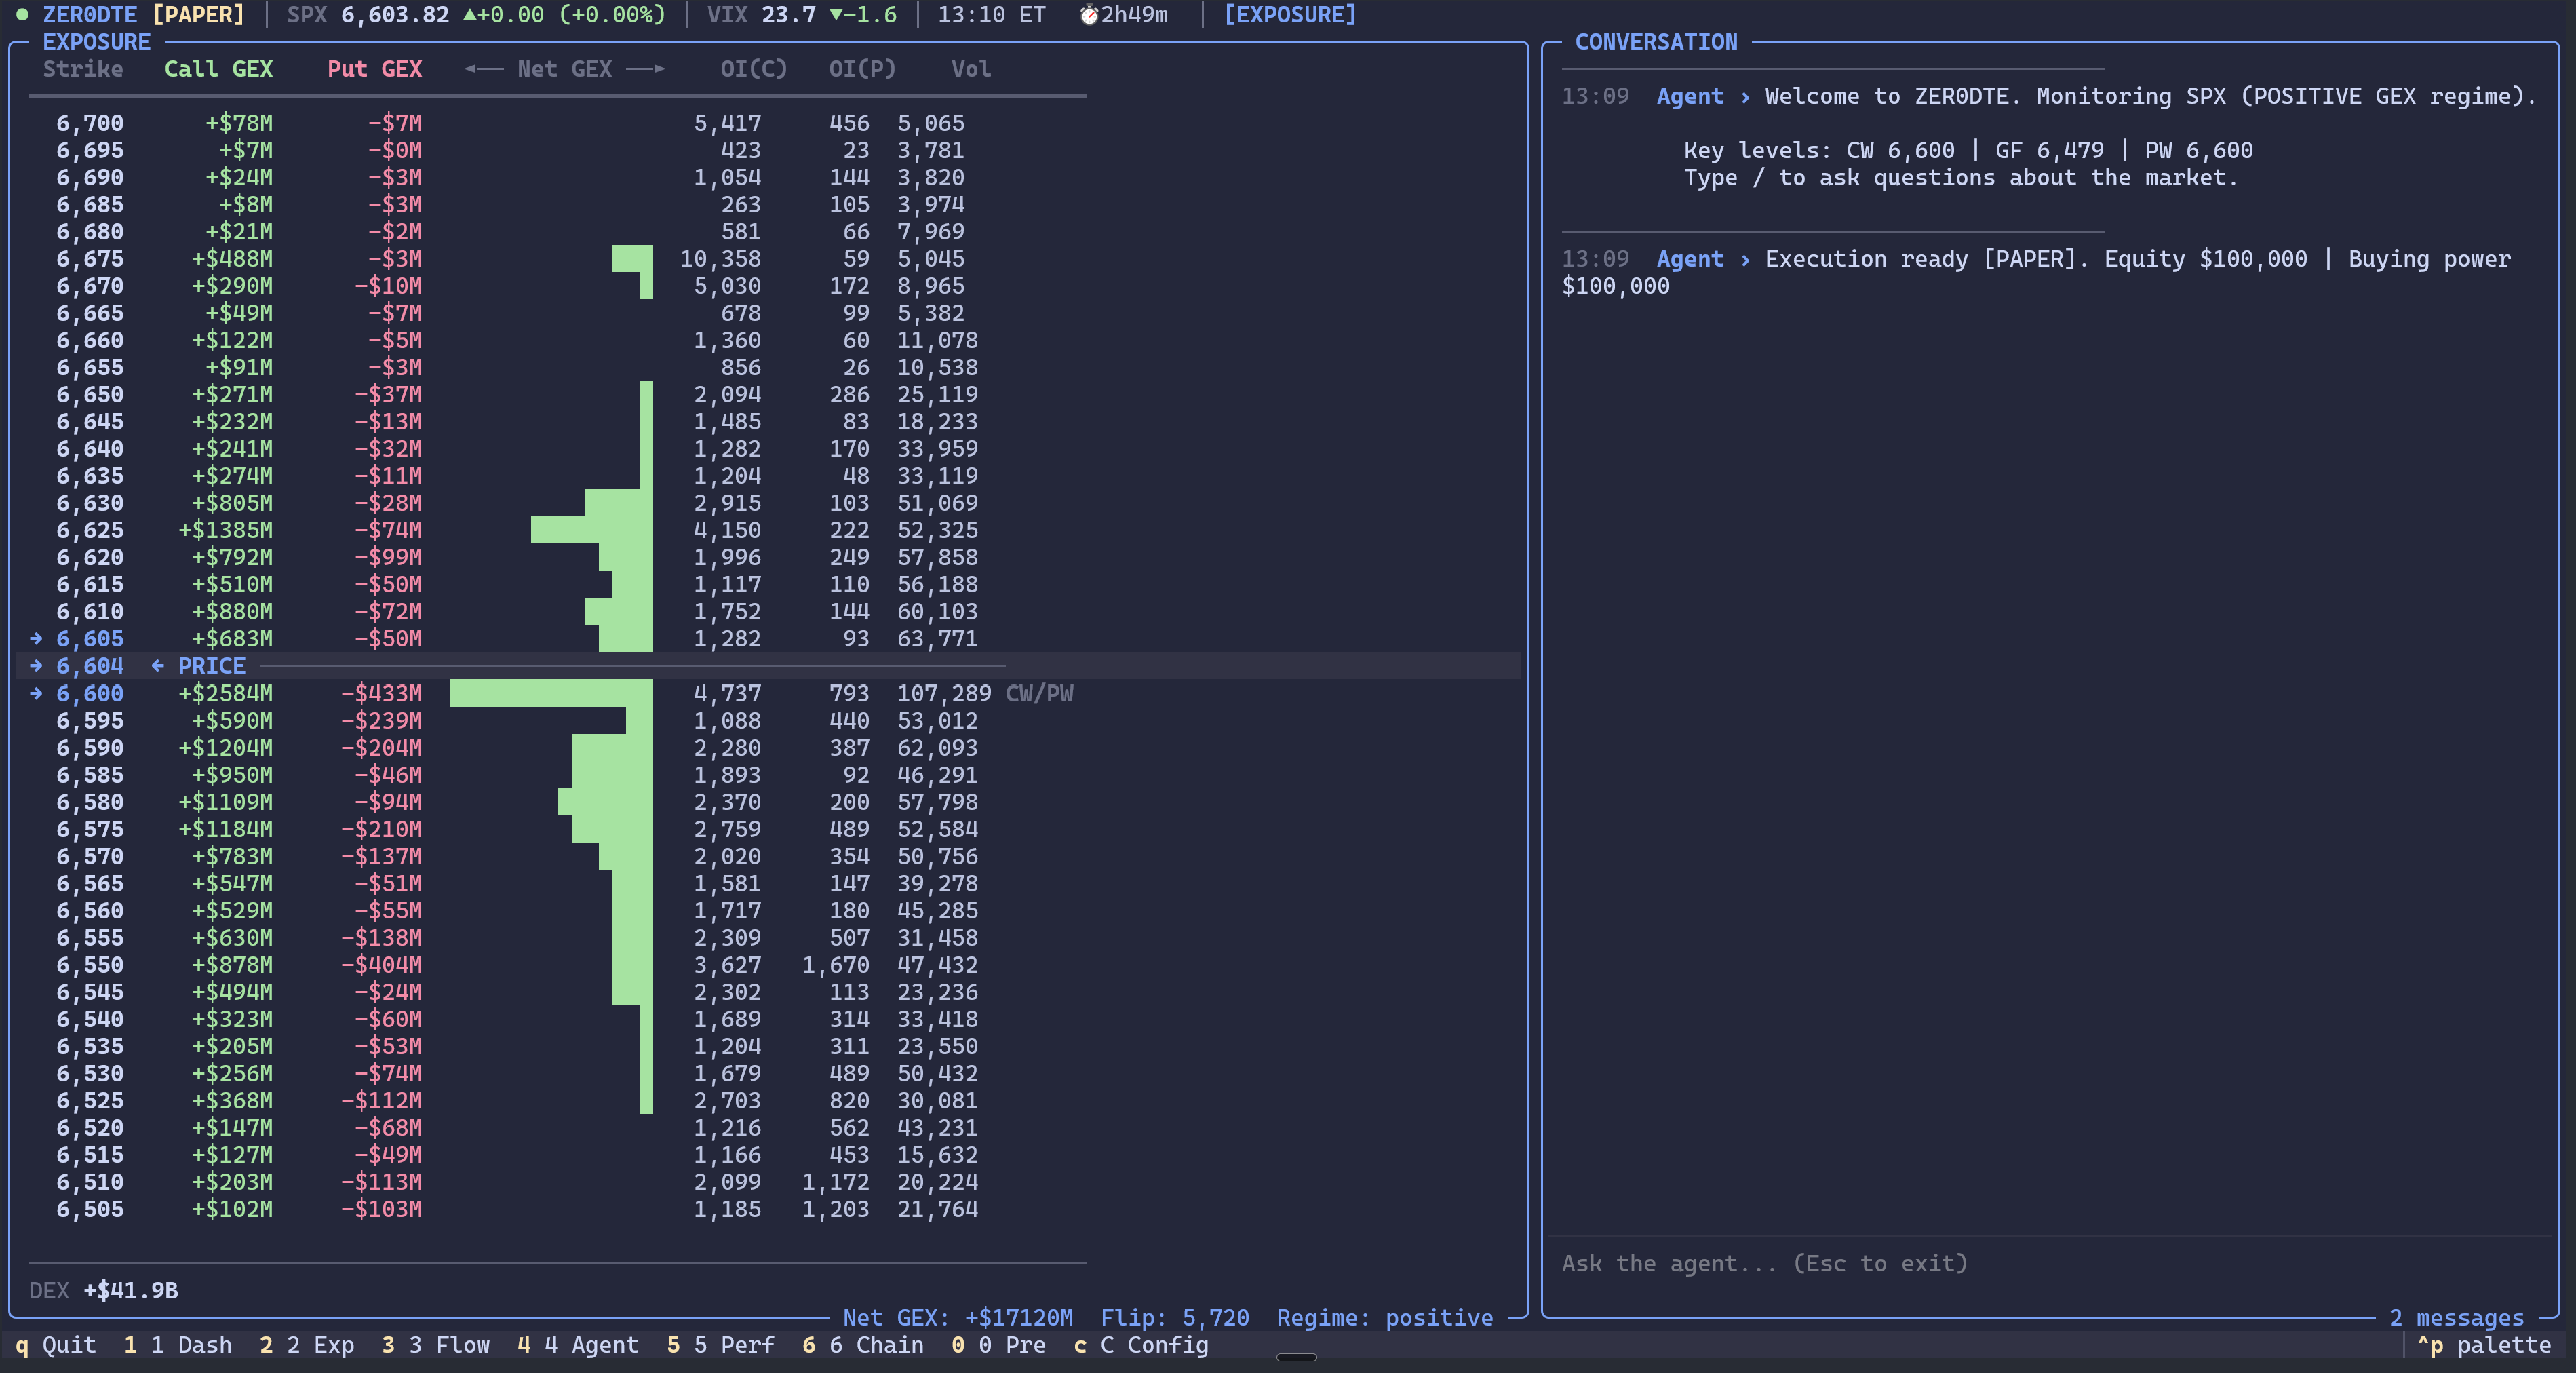This screenshot has width=2576, height=1373.
Task: Click the 2 messages counter
Action: pos(2456,1318)
